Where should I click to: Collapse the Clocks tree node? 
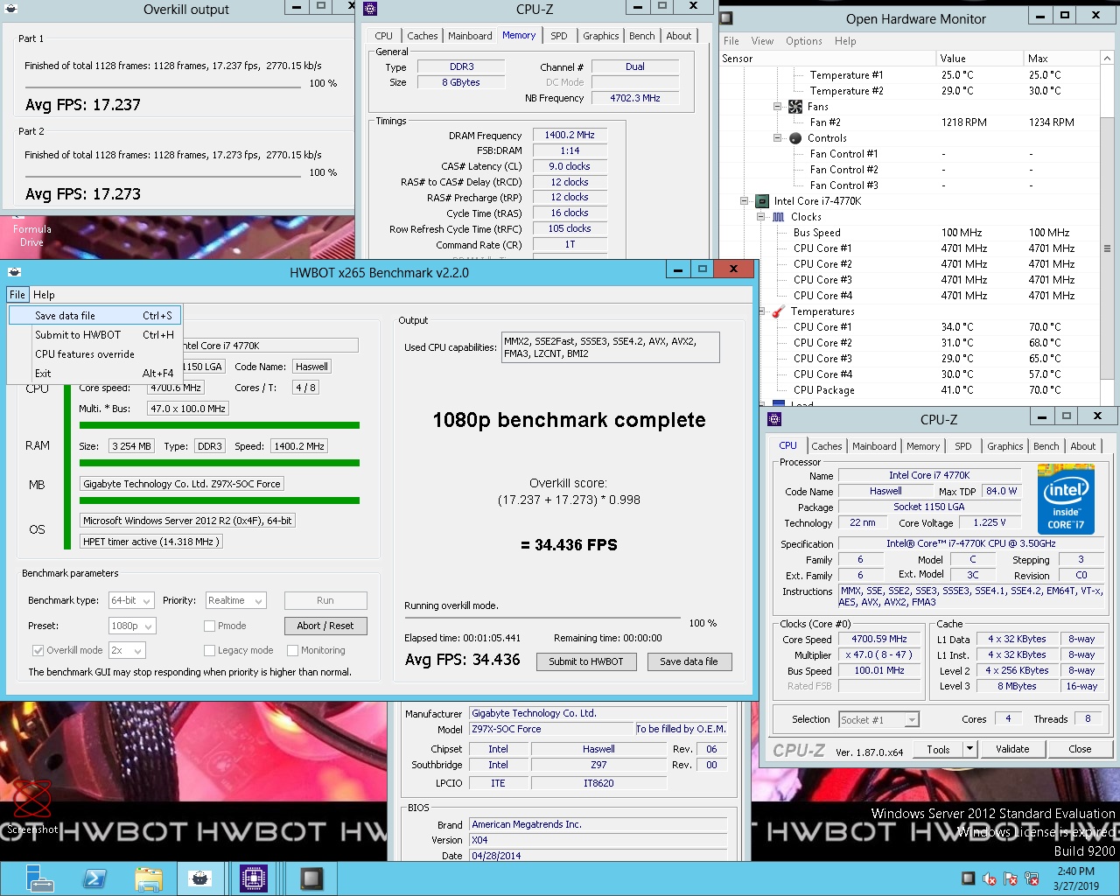tap(761, 217)
